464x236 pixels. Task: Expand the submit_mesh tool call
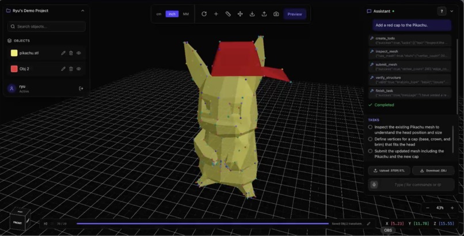[x=410, y=66]
